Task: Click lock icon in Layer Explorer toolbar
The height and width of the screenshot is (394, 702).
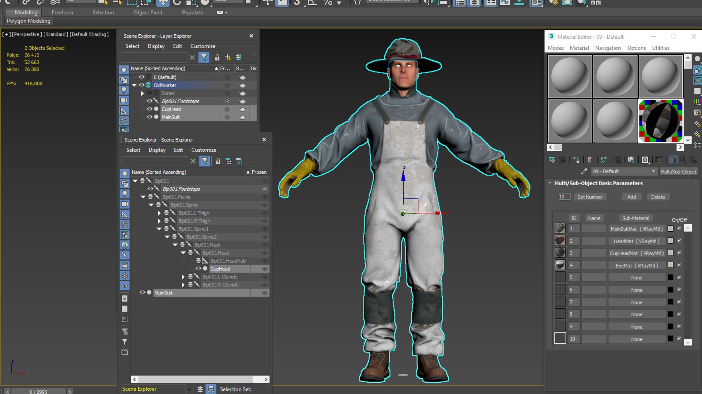Action: coord(217,57)
